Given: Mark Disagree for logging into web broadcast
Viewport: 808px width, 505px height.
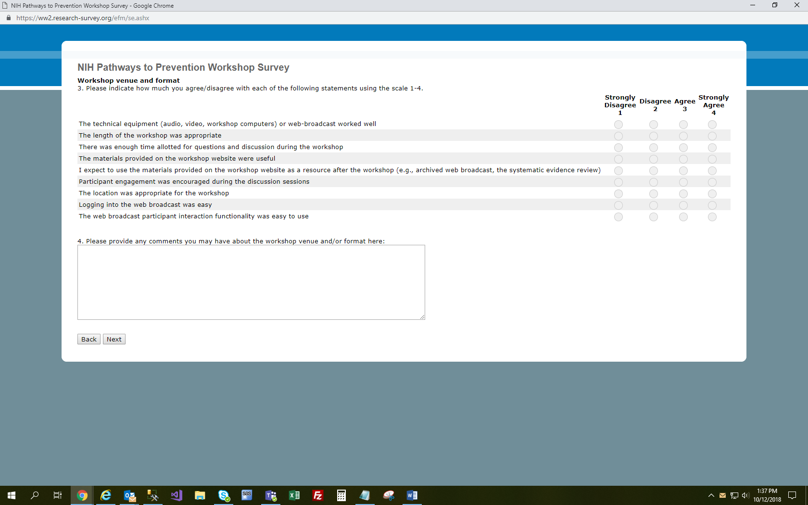Looking at the screenshot, I should coord(654,205).
